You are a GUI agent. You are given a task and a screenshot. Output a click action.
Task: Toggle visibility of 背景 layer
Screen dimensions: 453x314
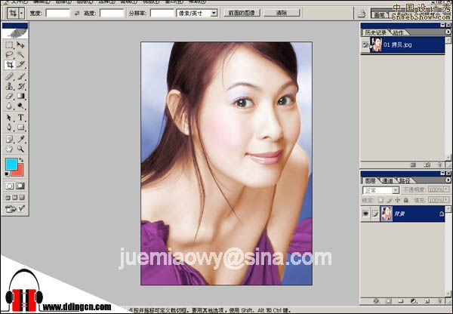pos(365,214)
